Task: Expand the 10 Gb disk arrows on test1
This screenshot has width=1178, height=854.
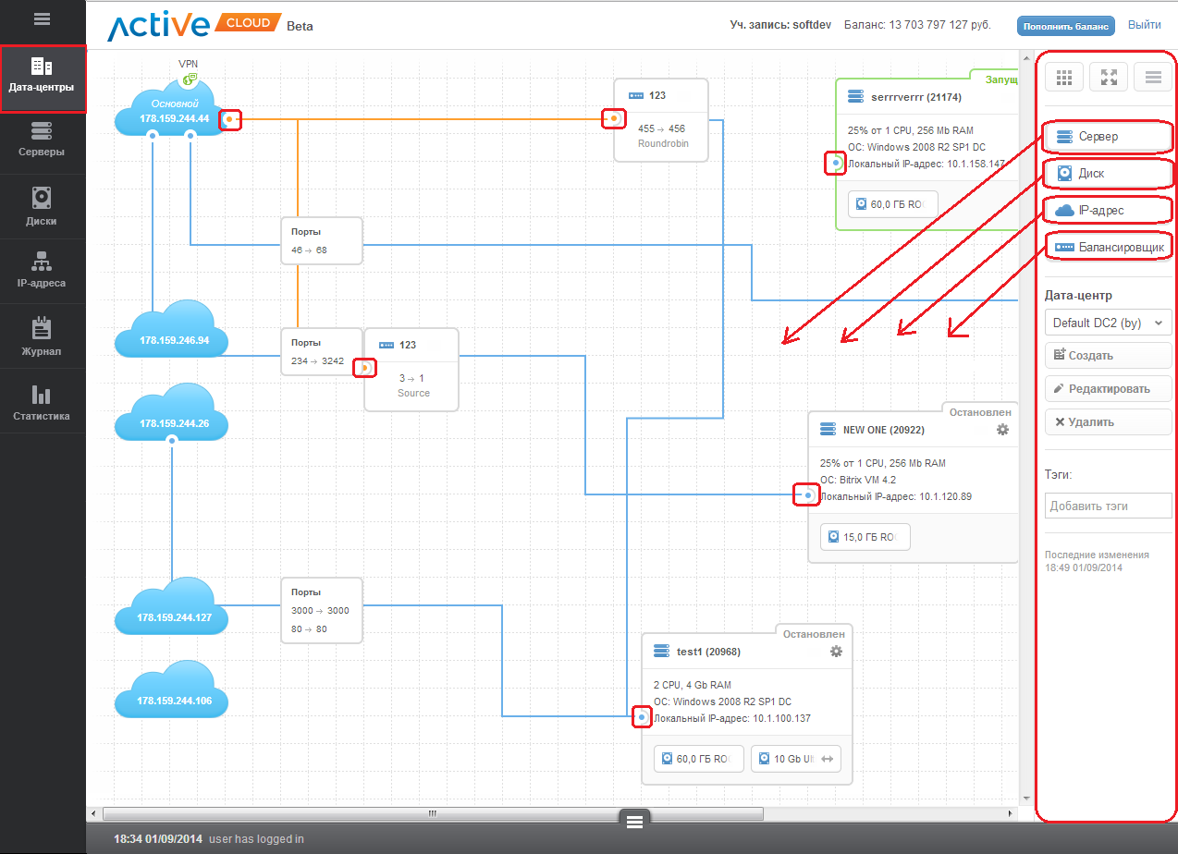Action: pos(828,759)
